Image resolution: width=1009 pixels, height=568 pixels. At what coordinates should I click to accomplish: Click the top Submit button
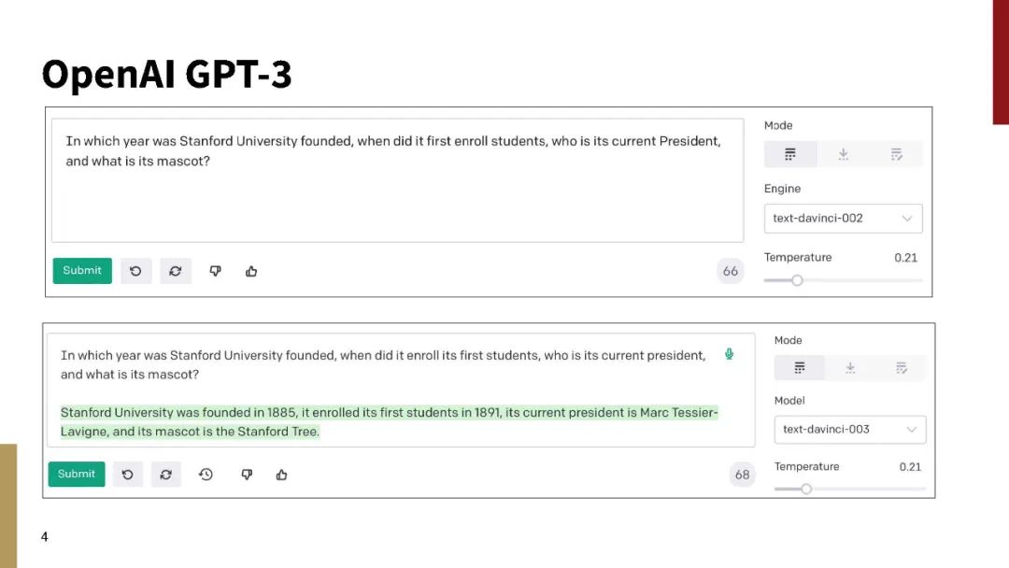tap(82, 271)
